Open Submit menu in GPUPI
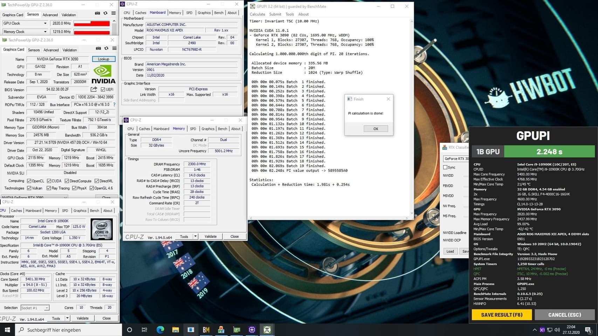 tap(275, 14)
